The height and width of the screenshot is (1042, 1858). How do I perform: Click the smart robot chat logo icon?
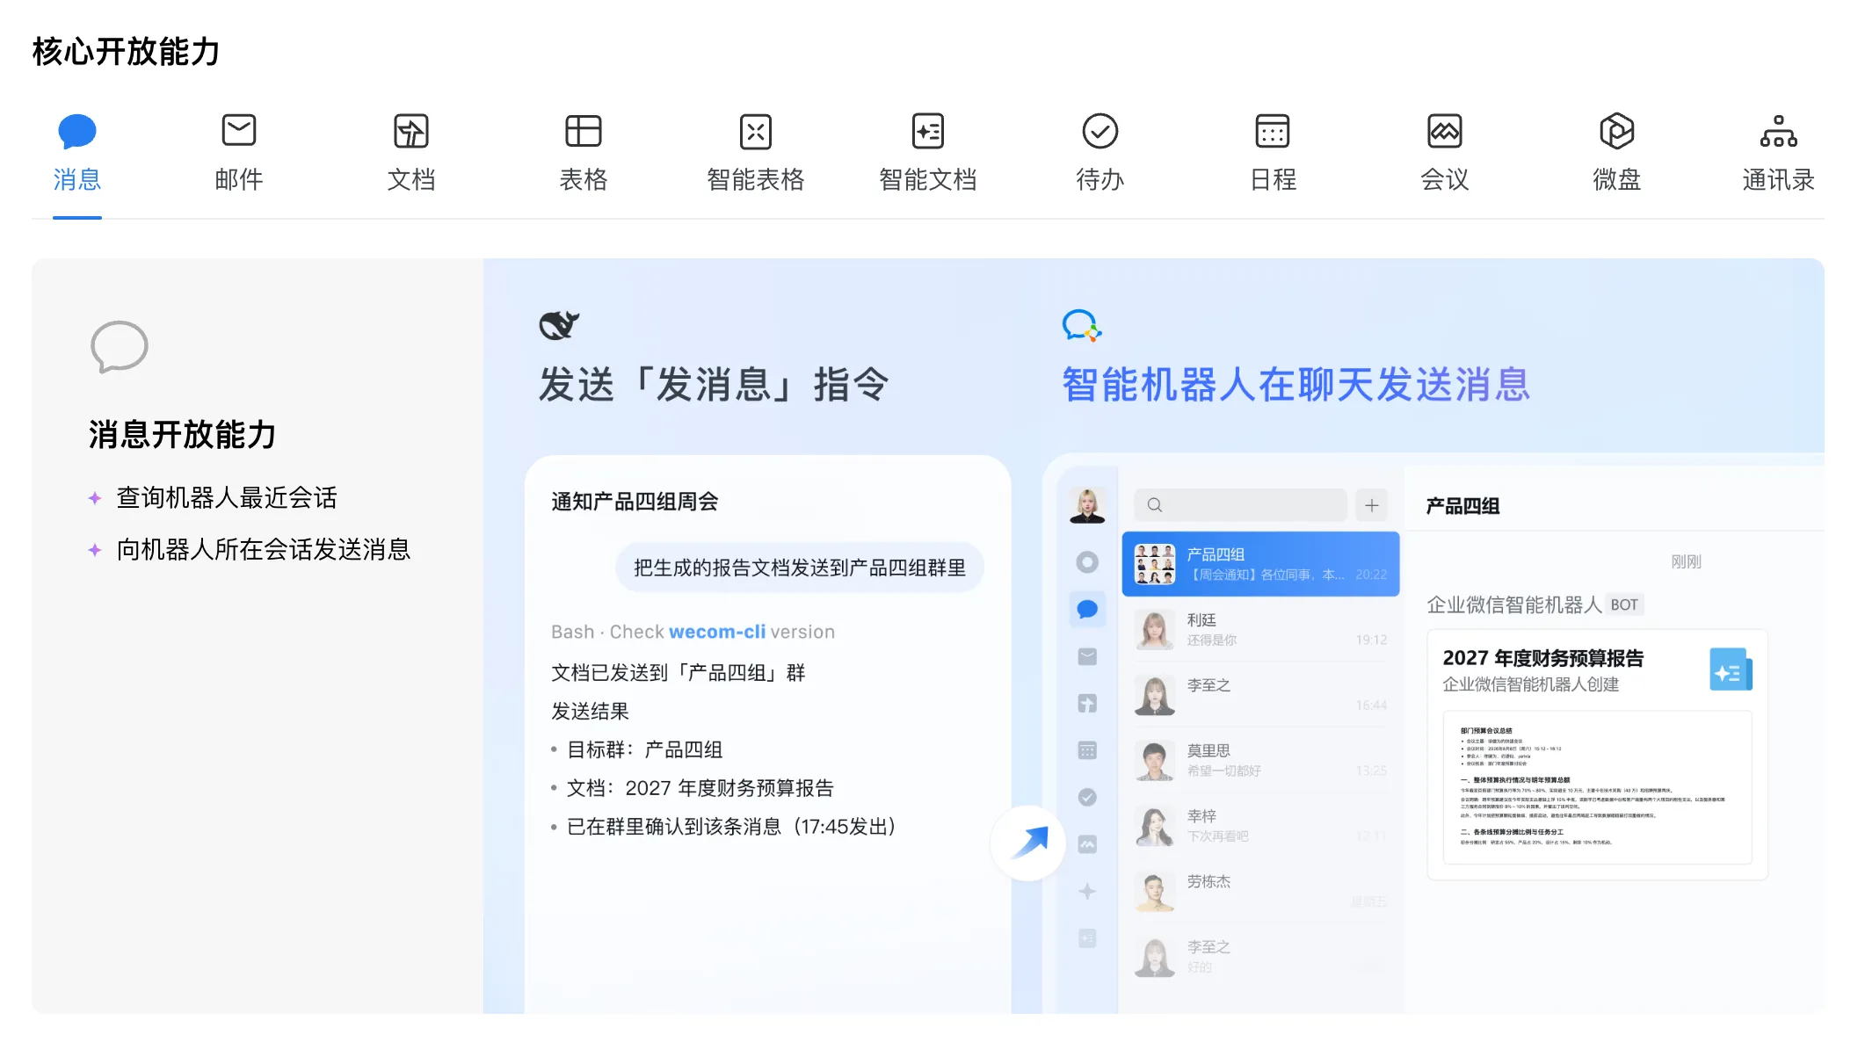1082,326
